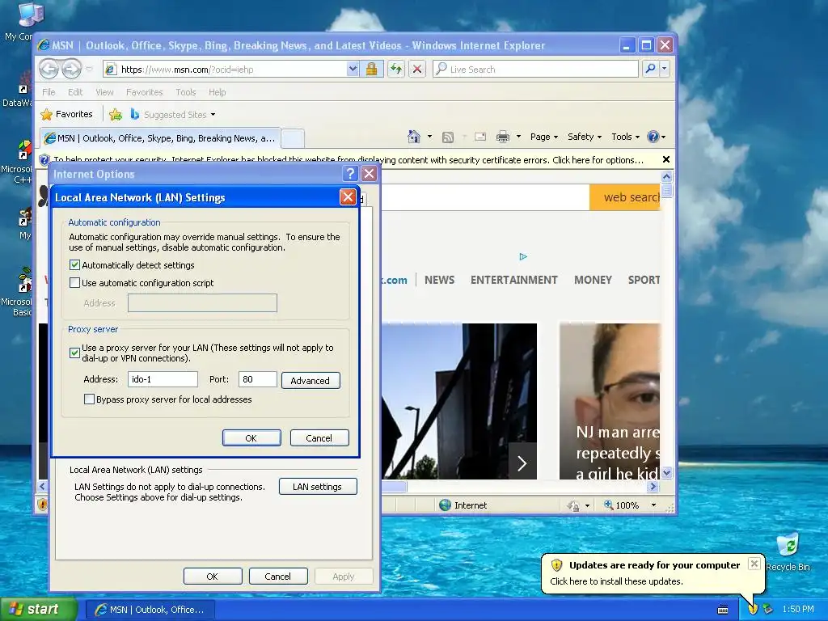
Task: Click the Internet Options help question button
Action: (350, 174)
